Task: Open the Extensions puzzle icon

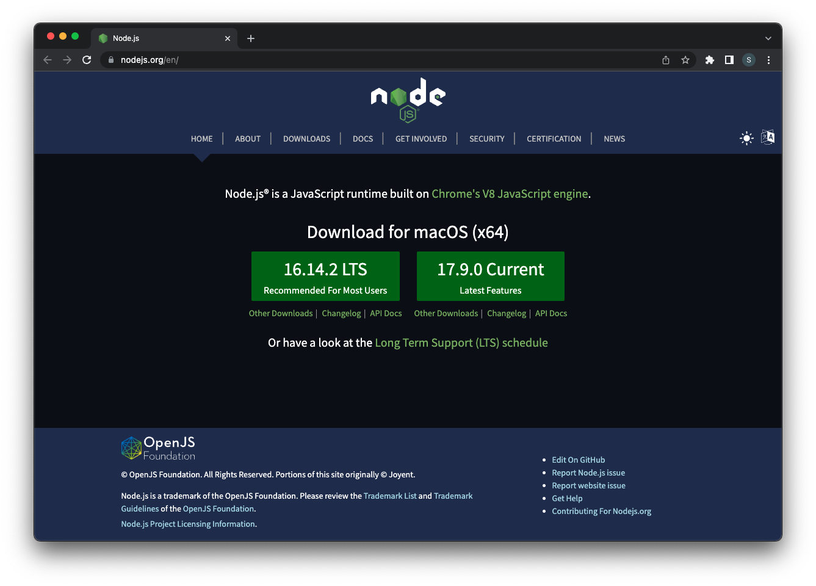Action: pos(709,60)
